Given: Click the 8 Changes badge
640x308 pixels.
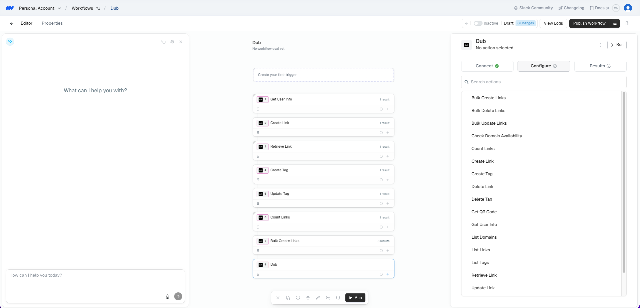Looking at the screenshot, I should 526,23.
